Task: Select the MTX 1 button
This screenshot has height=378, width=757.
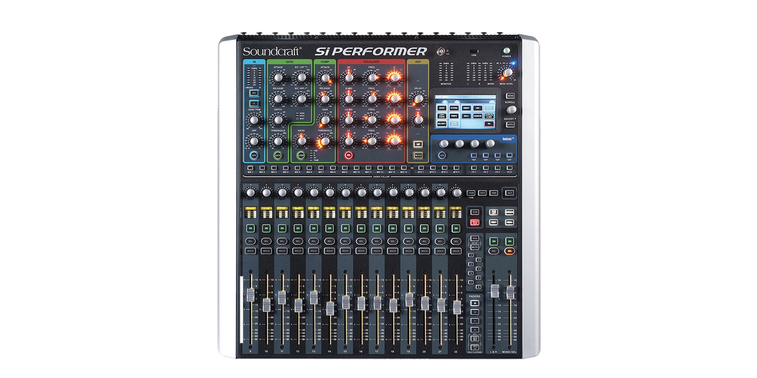Action: coord(421,168)
